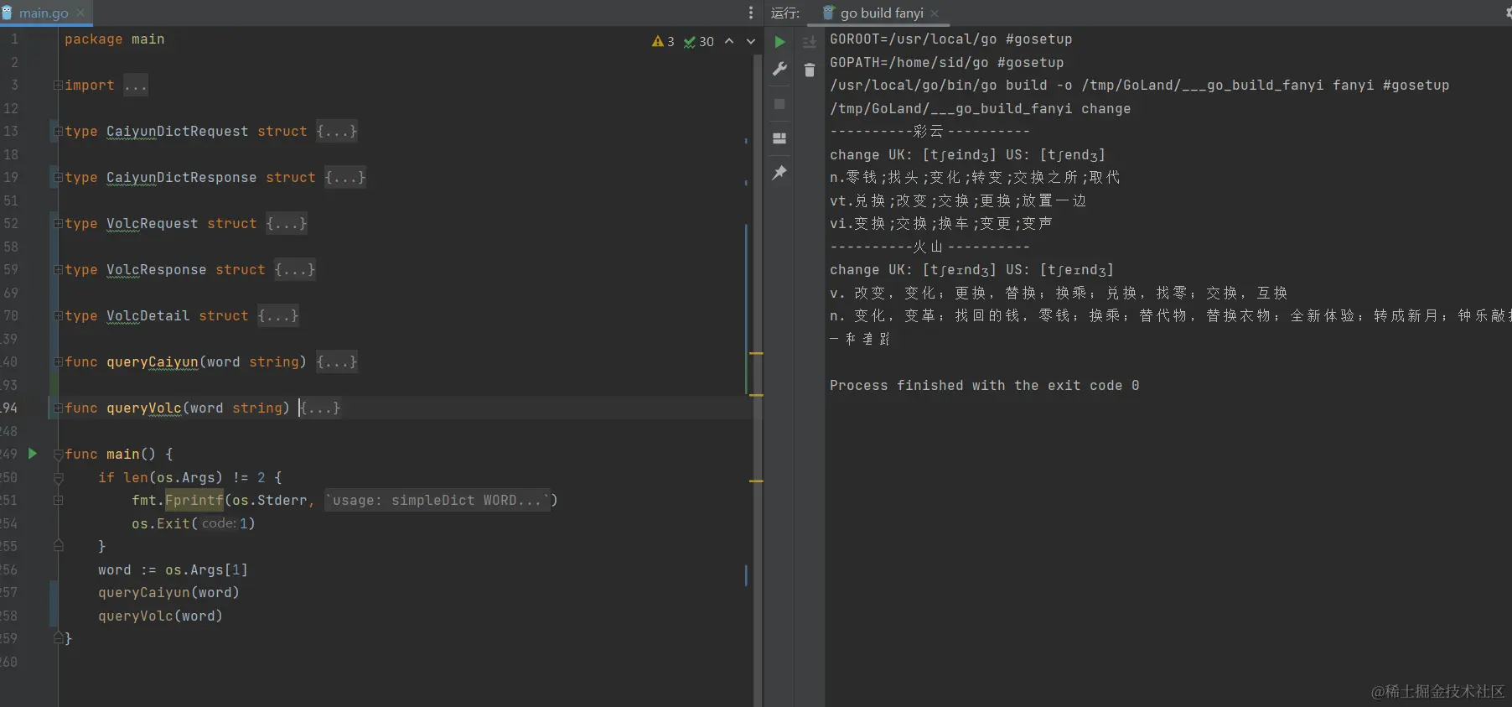Click the os.Exit call in main
Screen dimensions: 1512x707
click(193, 524)
